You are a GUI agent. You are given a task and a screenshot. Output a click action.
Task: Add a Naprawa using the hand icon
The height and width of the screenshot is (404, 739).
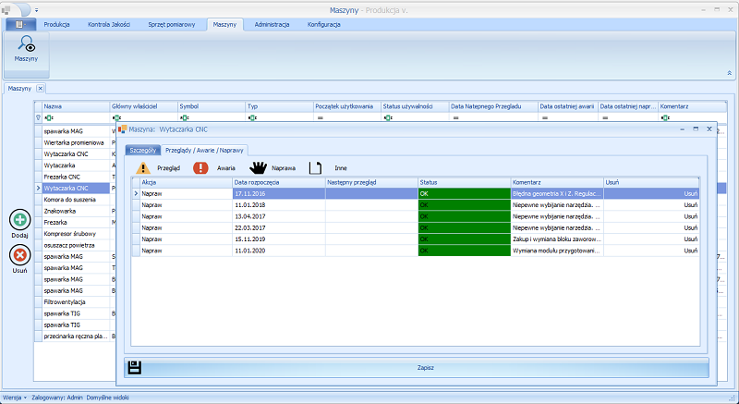tap(258, 168)
